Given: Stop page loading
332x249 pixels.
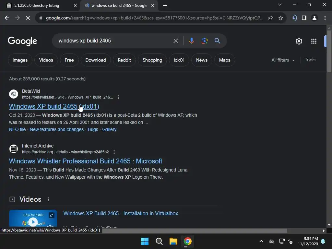Looking at the screenshot, I should click(28, 18).
